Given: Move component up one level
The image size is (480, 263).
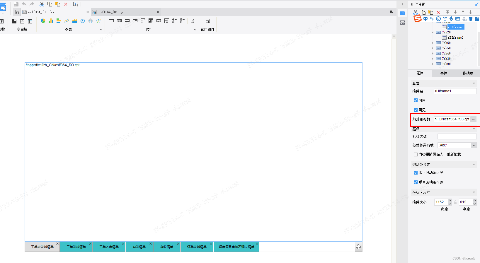Looking at the screenshot, I should pyautogui.click(x=463, y=12).
